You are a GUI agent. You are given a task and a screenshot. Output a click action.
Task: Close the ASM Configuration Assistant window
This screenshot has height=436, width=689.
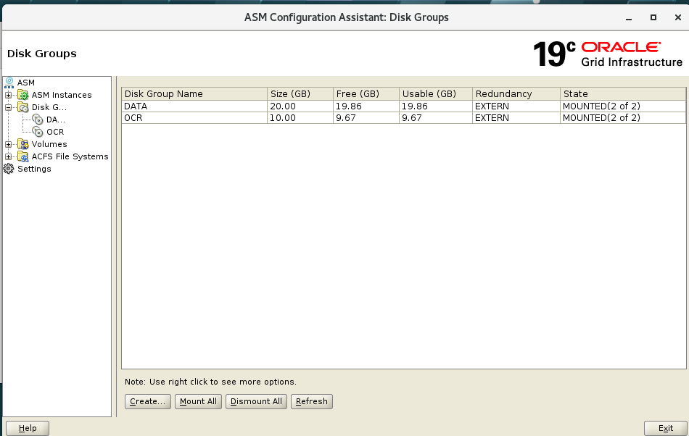click(678, 17)
